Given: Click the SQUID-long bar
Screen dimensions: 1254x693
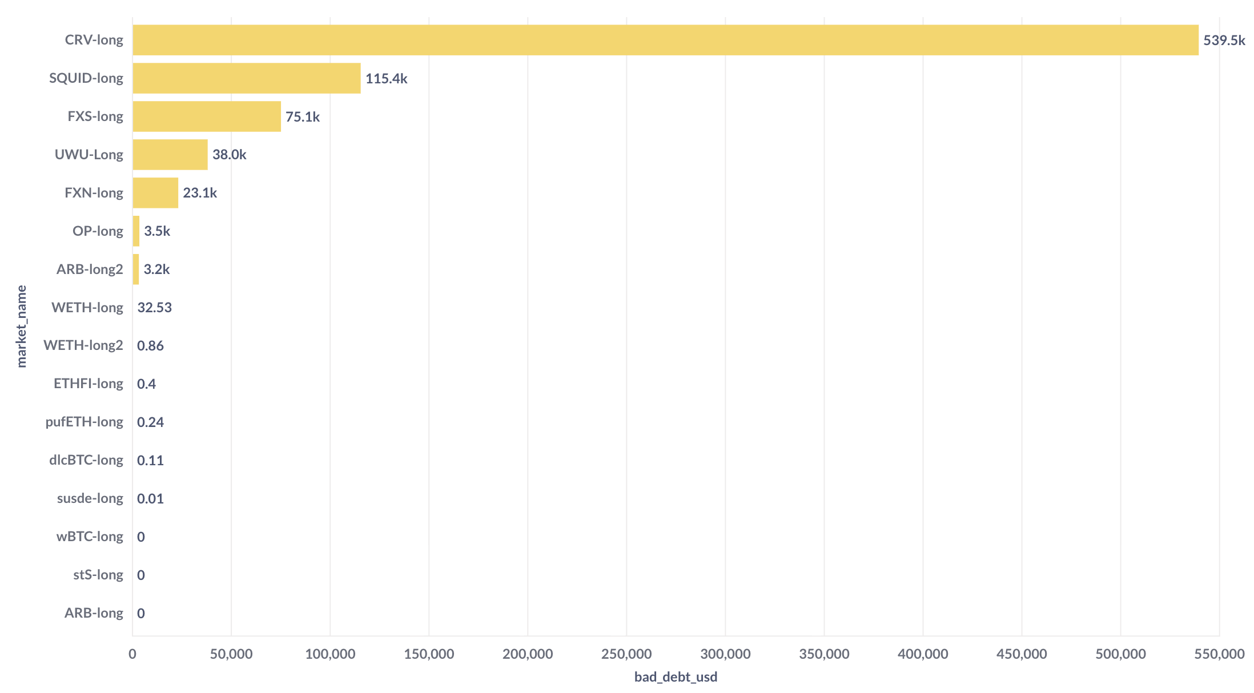Looking at the screenshot, I should click(x=247, y=78).
